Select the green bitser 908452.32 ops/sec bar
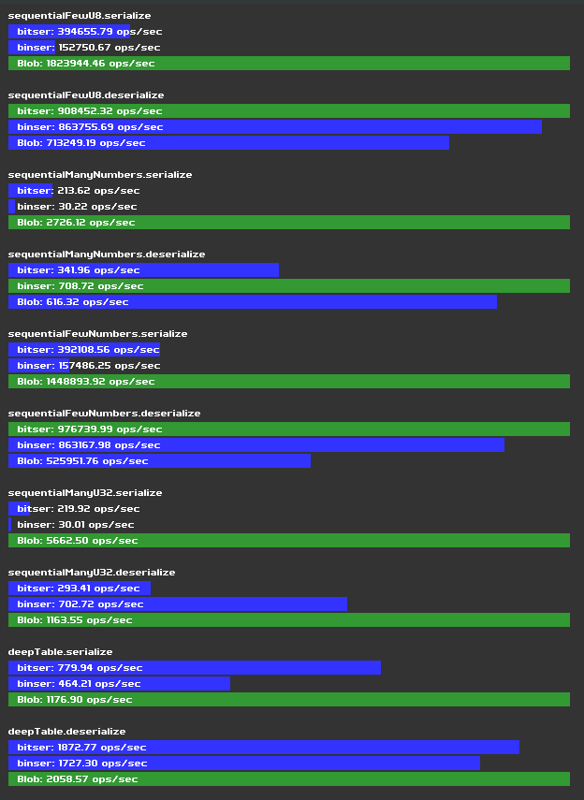The image size is (584, 800). pyautogui.click(x=289, y=111)
